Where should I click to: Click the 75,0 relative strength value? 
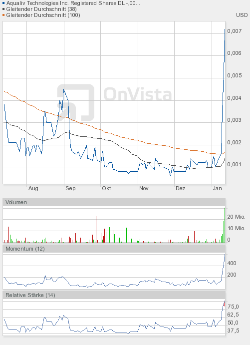[233, 307]
